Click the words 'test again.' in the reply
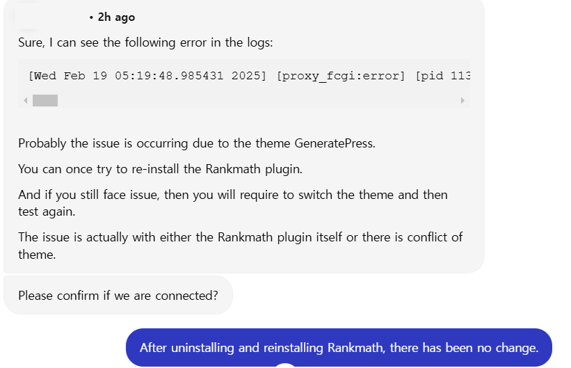Viewport: 571px width, 368px height. point(47,211)
